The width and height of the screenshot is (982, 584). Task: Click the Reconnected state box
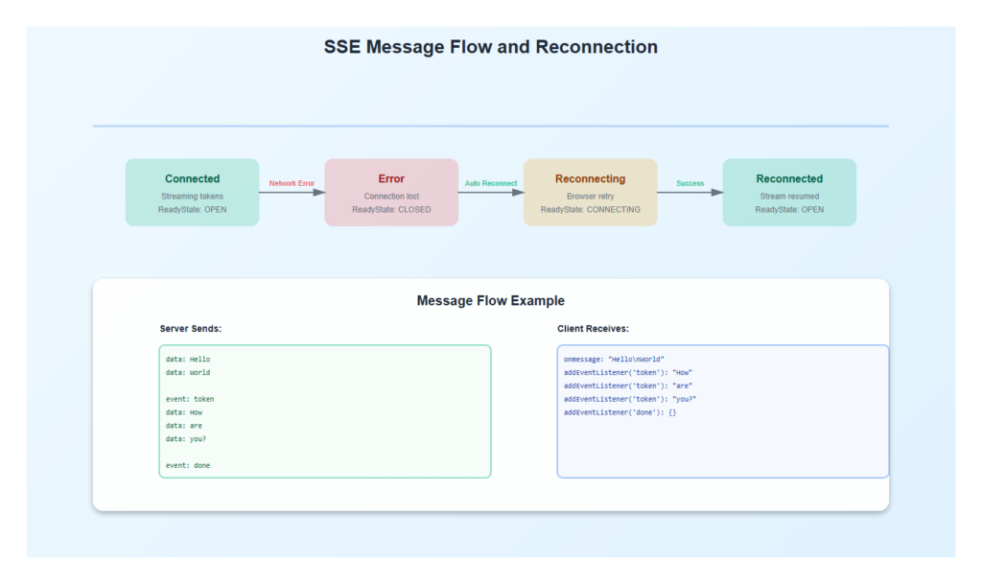tap(788, 192)
